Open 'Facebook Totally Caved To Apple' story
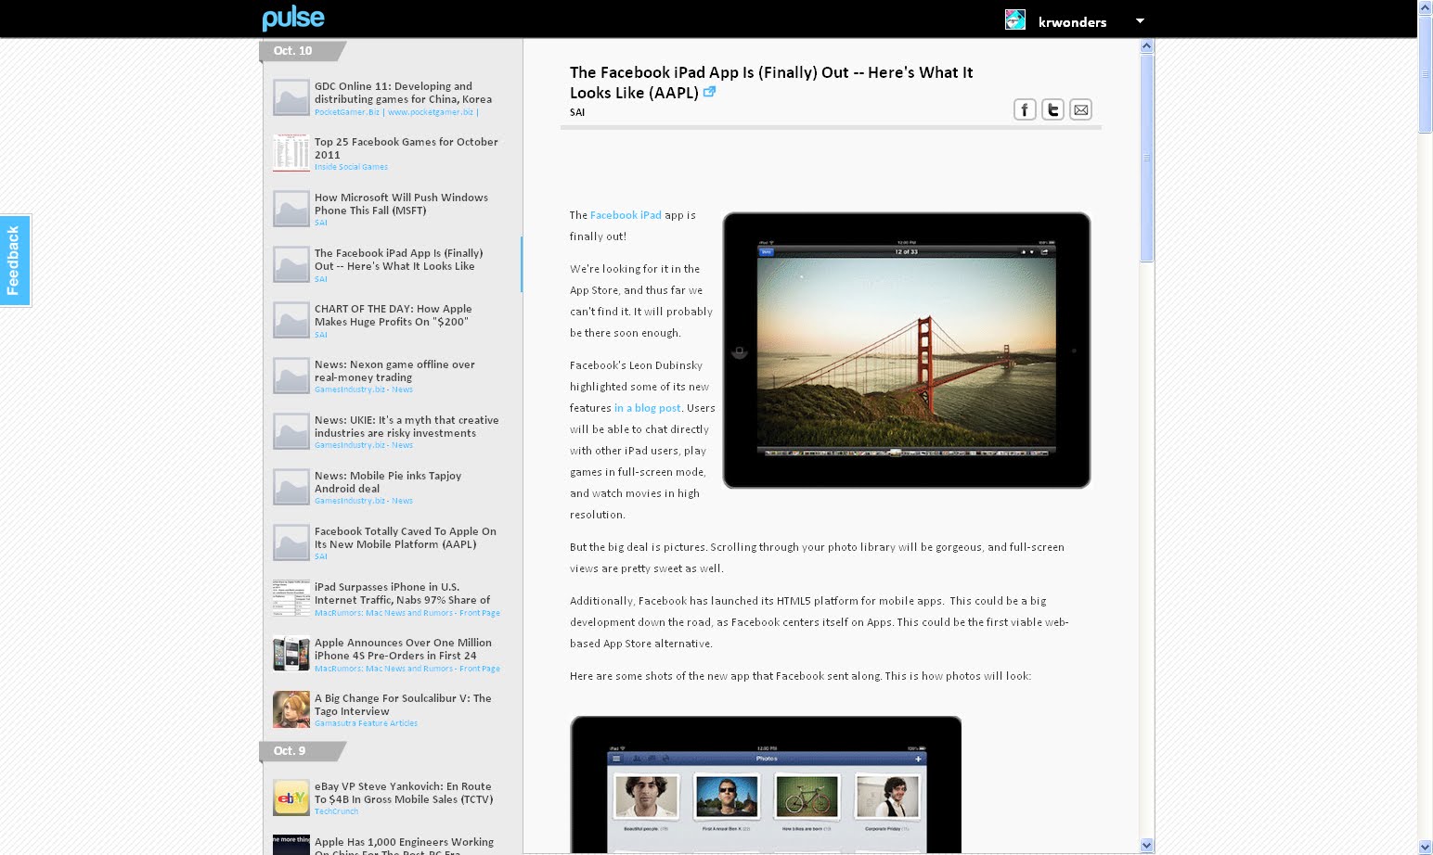Screen dimensions: 1433x855 406,538
